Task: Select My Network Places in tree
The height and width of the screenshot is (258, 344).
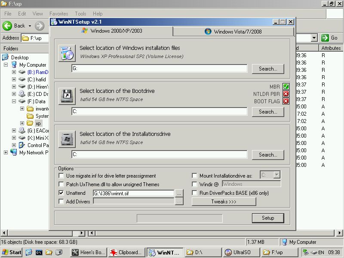Action: tap(34, 153)
